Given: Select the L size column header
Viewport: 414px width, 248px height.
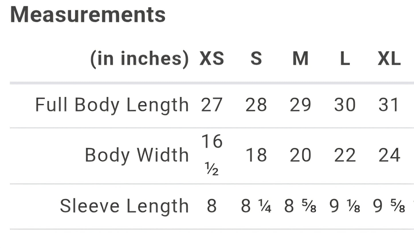Looking at the screenshot, I should pos(345,59).
